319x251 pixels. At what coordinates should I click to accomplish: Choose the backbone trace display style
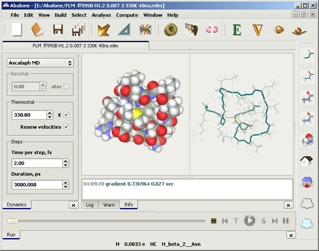306,55
